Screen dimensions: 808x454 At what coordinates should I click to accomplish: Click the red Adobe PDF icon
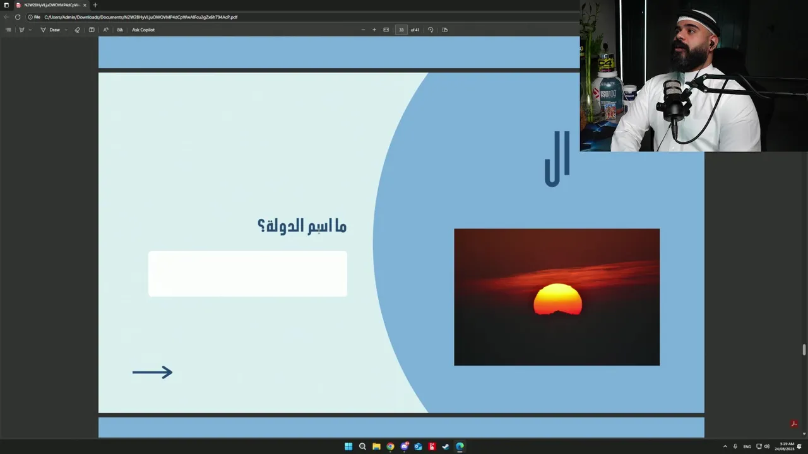(x=794, y=424)
